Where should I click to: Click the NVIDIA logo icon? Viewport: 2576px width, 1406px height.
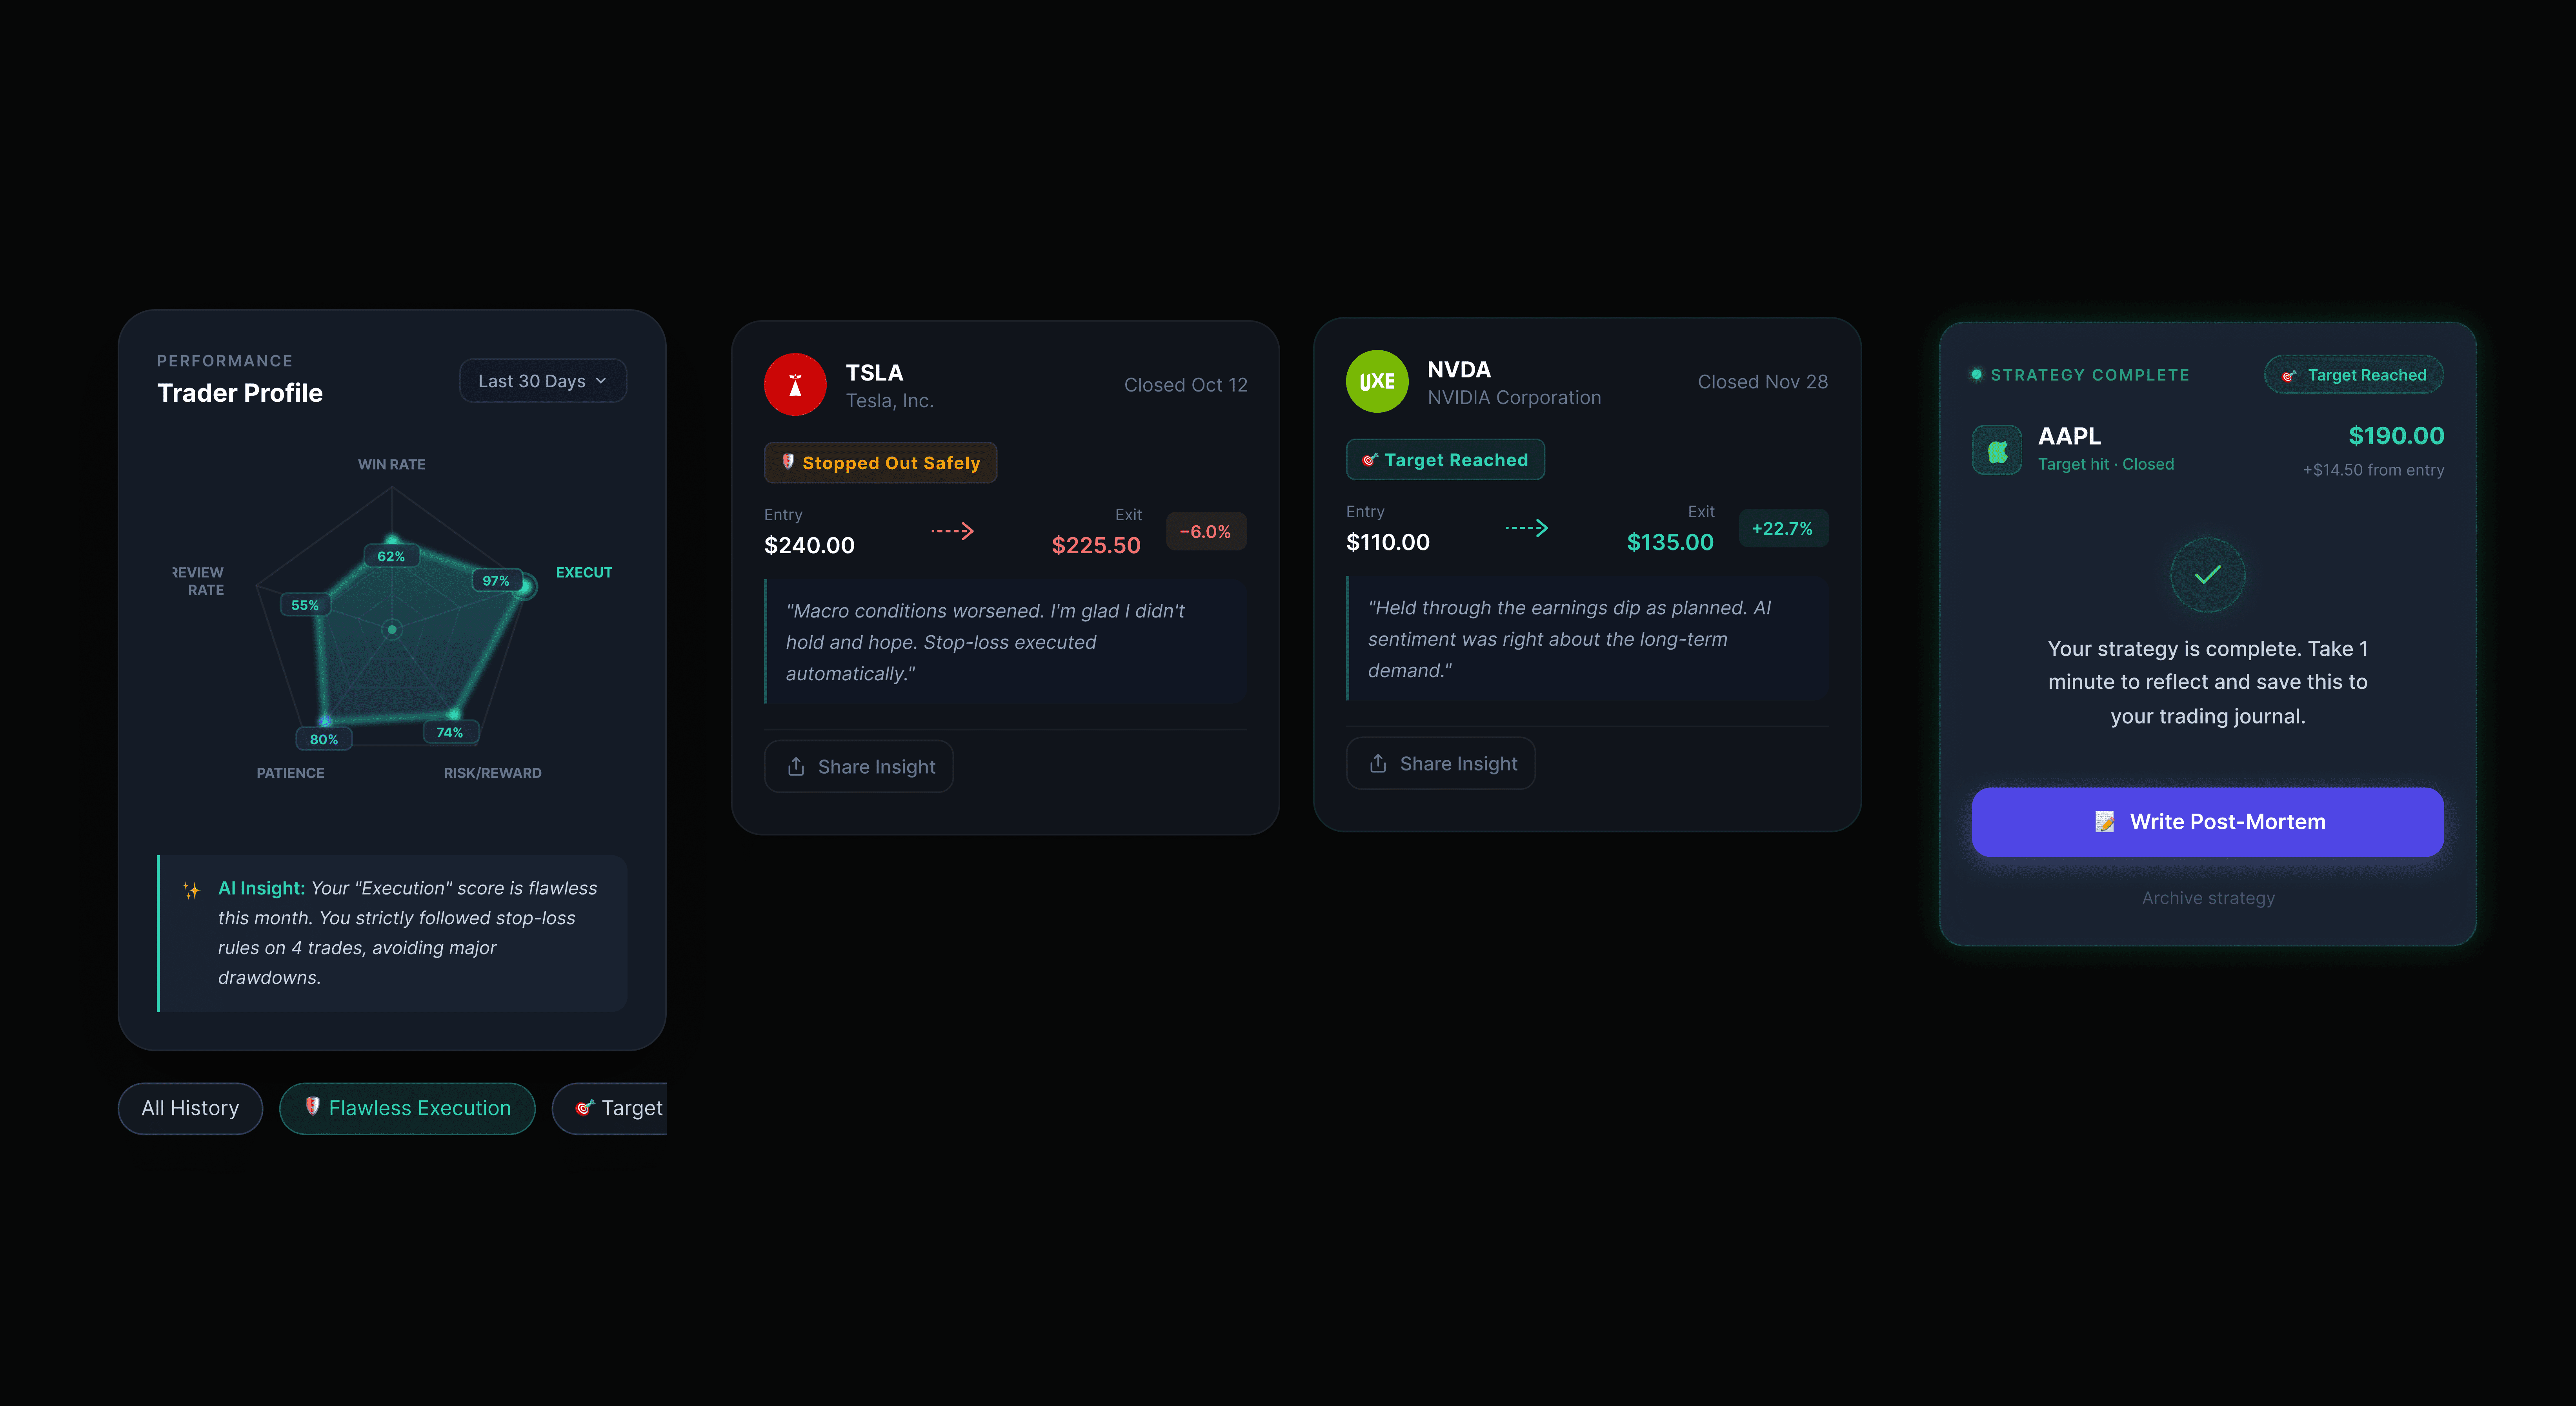[x=1377, y=381]
